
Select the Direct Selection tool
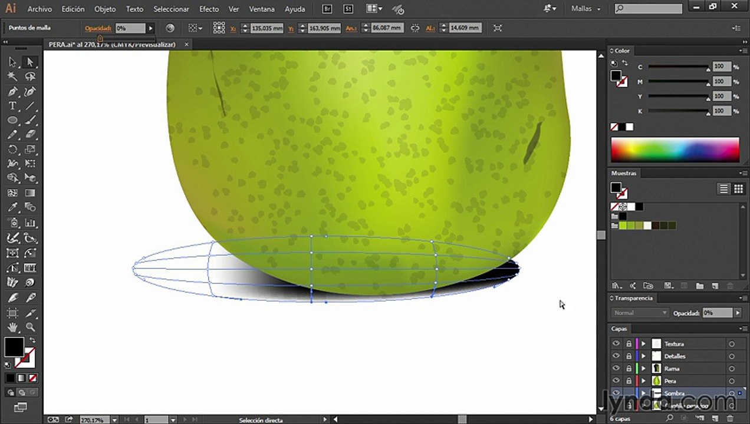[29, 62]
